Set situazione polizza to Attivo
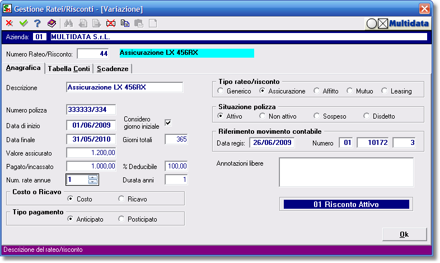This screenshot has width=440, height=263. (x=221, y=116)
